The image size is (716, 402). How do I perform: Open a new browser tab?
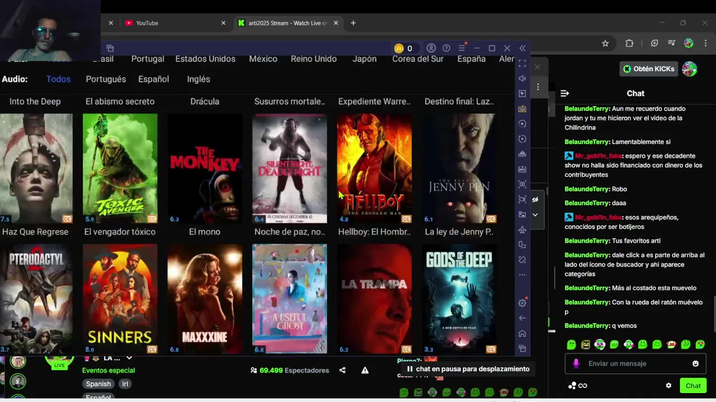[x=353, y=23]
